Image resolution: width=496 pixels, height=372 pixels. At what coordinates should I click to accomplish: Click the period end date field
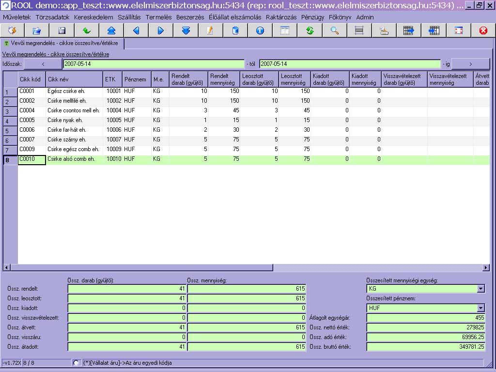click(350, 64)
